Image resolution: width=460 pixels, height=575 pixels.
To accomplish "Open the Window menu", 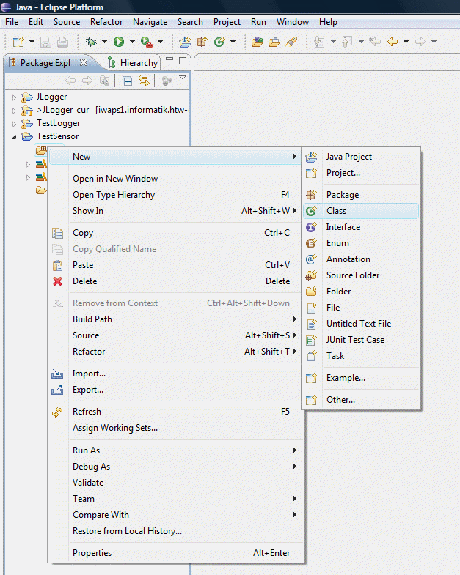I will click(293, 22).
